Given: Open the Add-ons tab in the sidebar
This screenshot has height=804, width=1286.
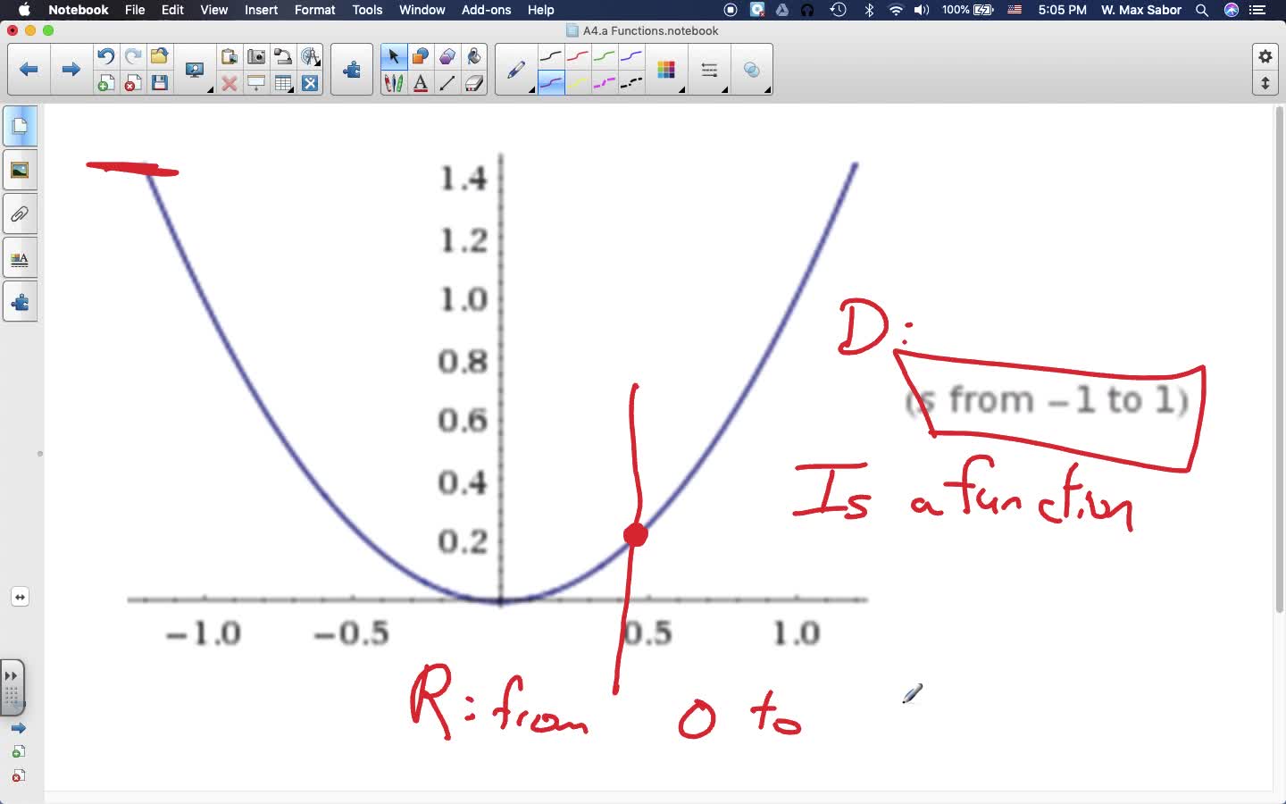Looking at the screenshot, I should [x=20, y=303].
